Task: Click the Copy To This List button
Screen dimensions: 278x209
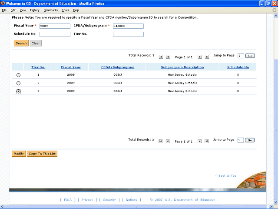Action: 42,154
